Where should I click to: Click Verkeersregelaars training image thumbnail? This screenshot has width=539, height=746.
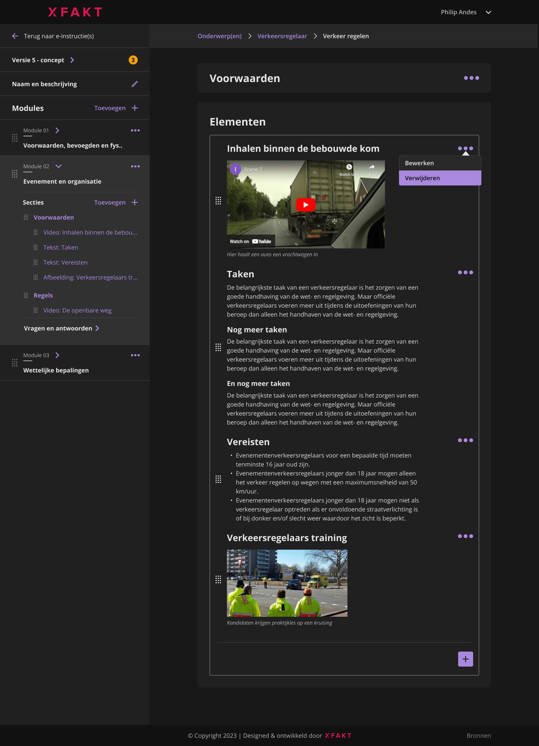click(287, 583)
